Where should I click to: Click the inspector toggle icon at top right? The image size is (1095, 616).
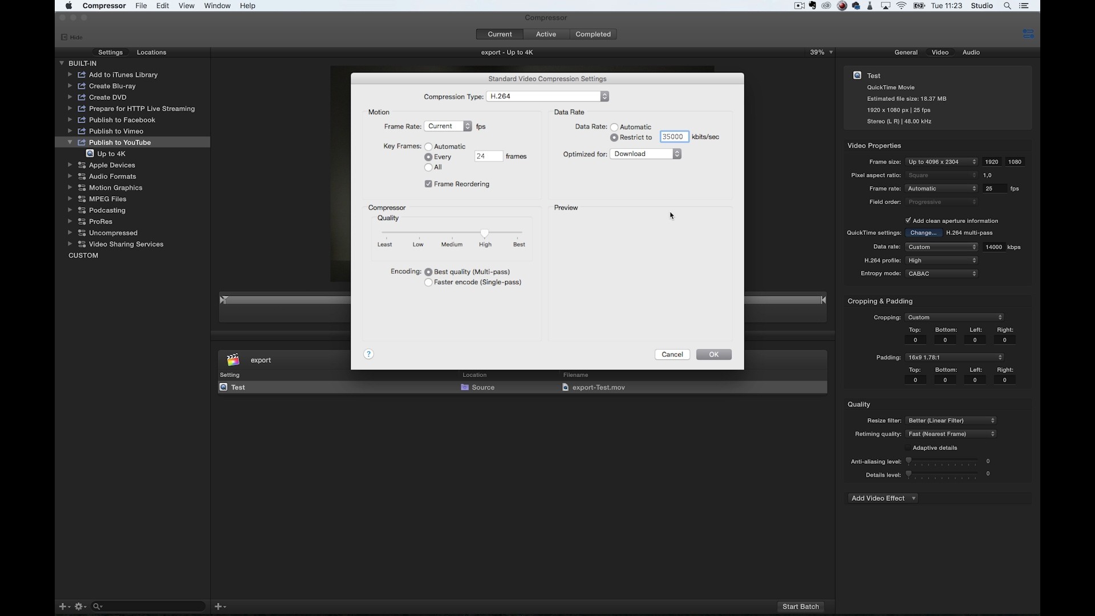pos(1028,34)
